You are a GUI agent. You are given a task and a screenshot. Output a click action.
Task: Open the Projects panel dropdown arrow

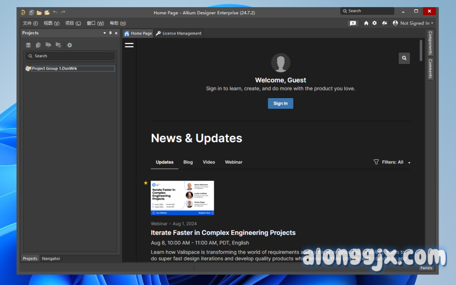coord(105,33)
